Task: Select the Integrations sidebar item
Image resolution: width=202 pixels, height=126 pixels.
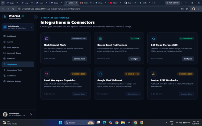Action: pyautogui.click(x=18, y=64)
